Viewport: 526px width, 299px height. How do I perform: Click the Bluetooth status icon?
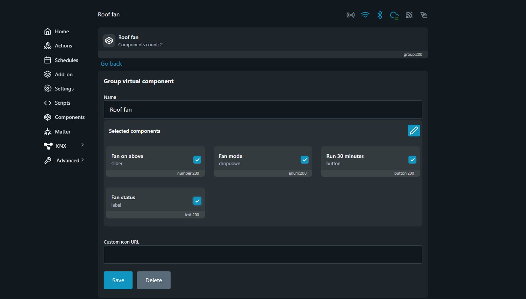pos(380,15)
